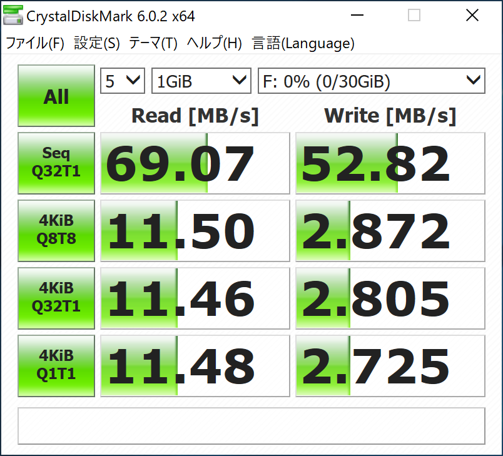
Task: Open the ヘルプ(H) menu
Action: click(215, 43)
